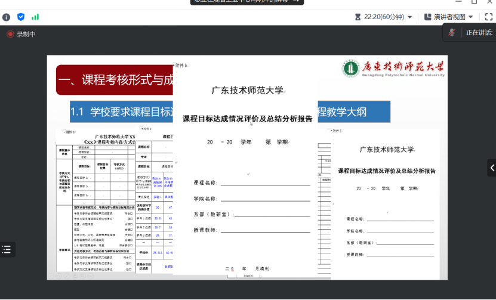Open the left side list panel icon
This screenshot has width=496, height=300.
7,250
